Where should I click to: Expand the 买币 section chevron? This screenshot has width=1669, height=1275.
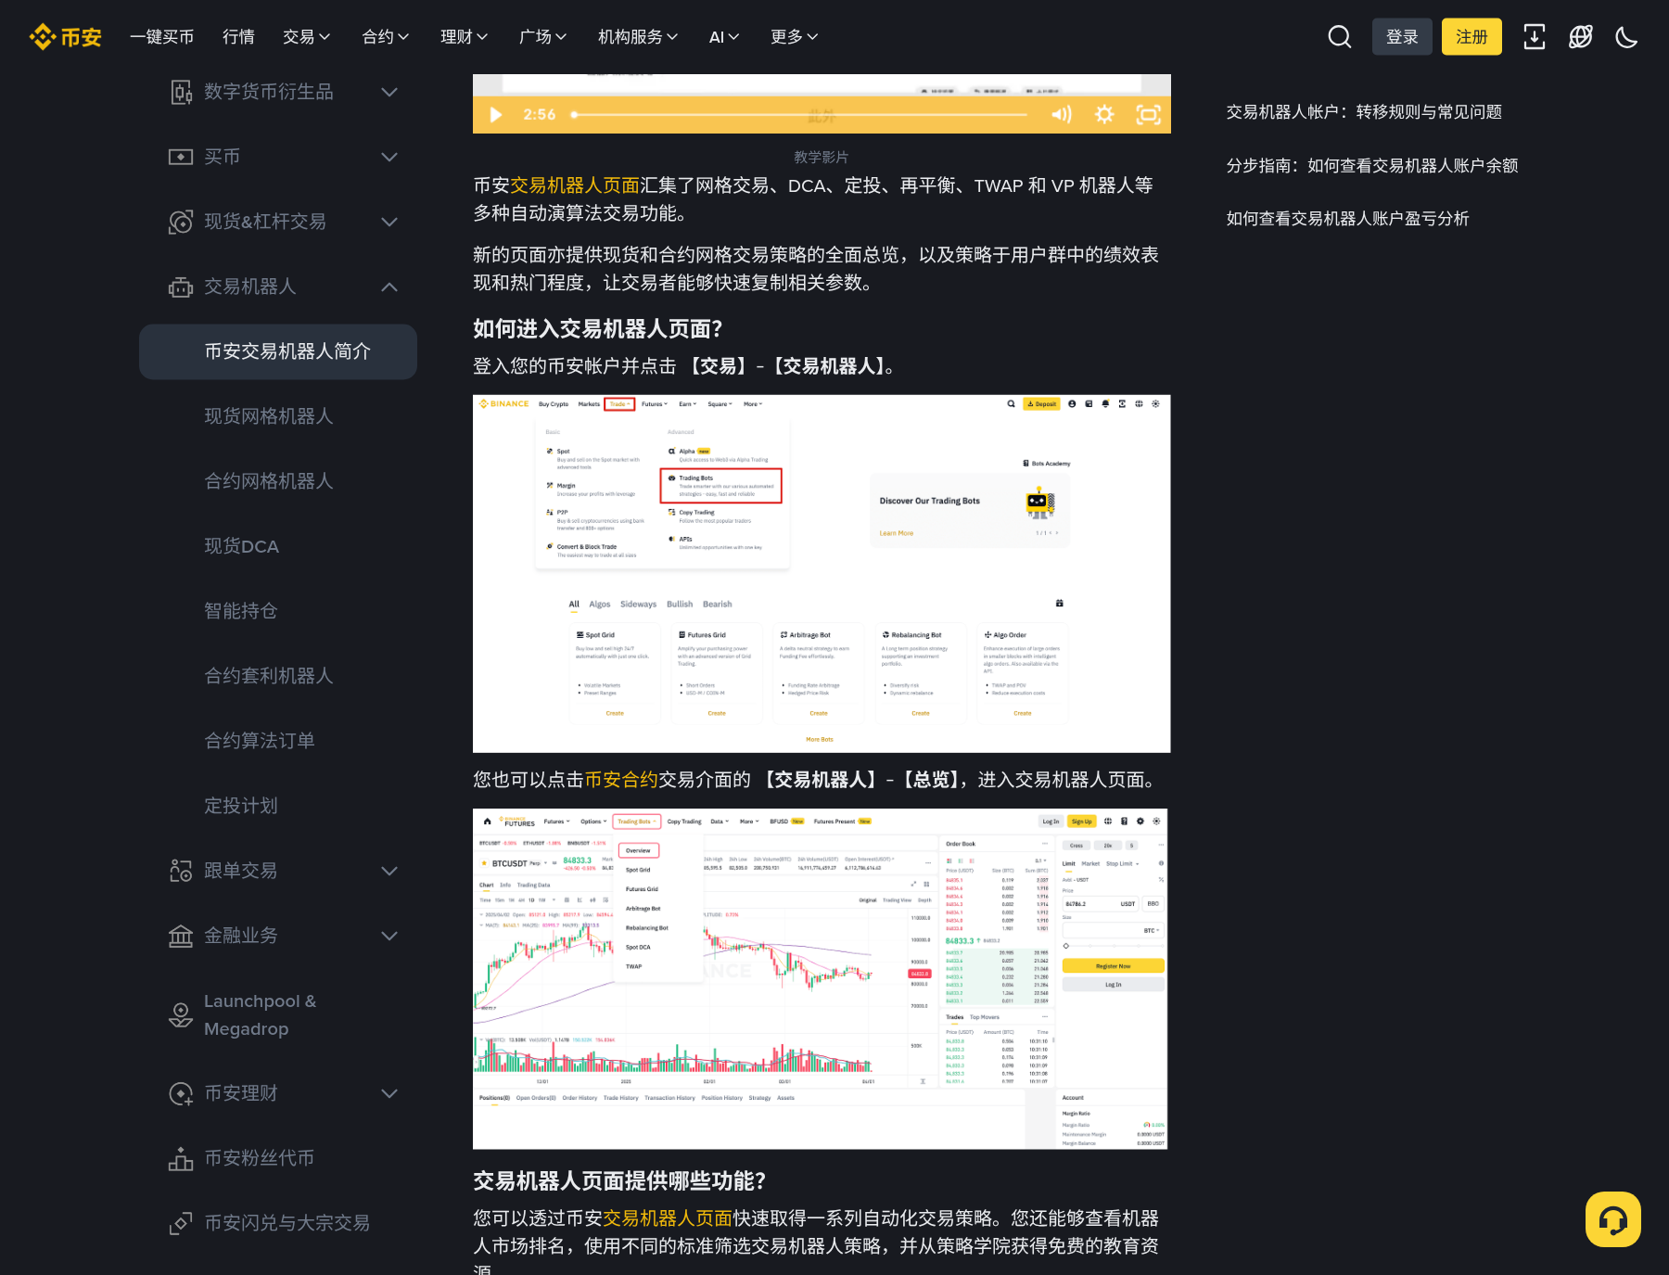click(389, 157)
